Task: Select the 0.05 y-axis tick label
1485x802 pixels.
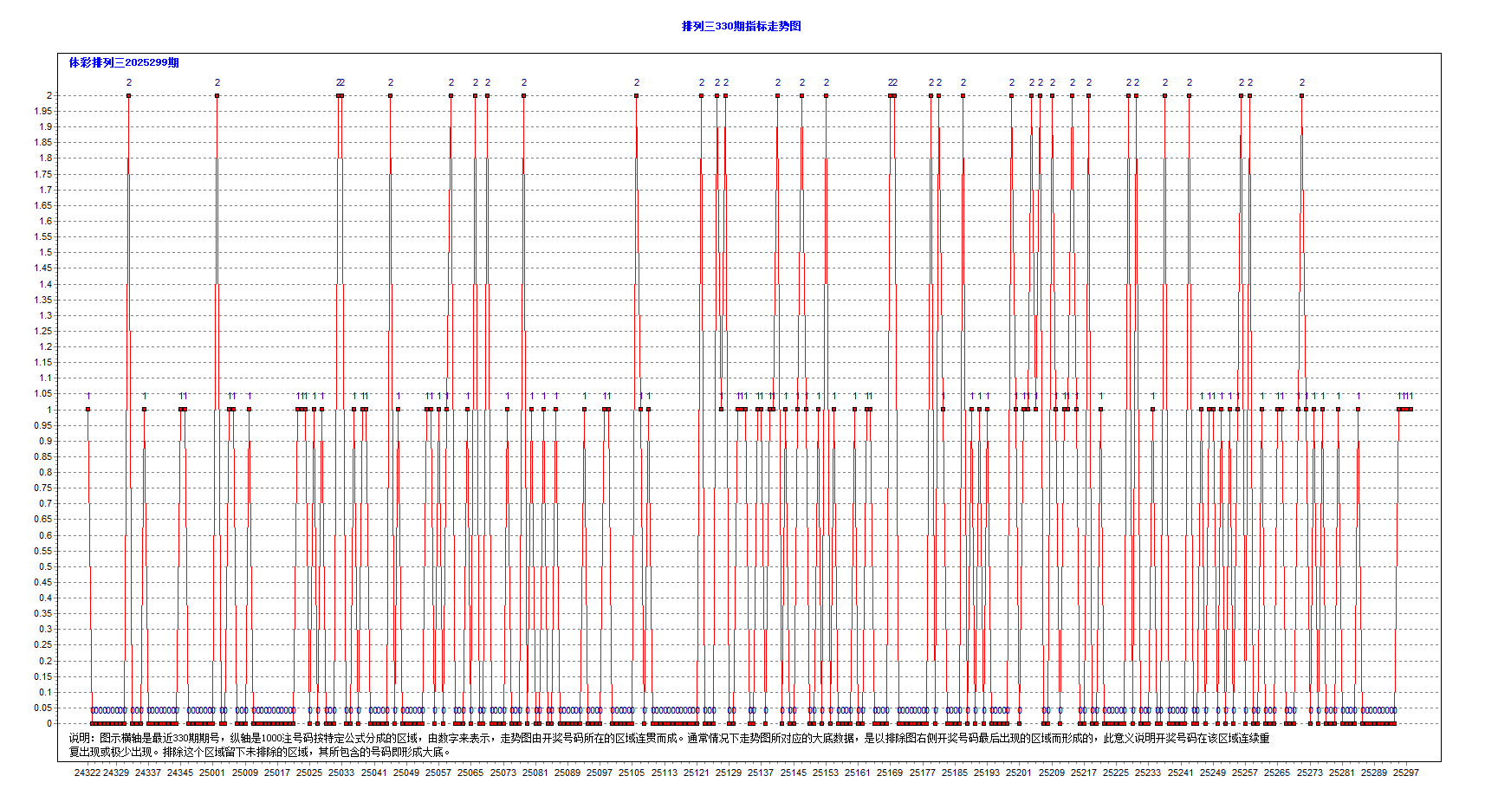Action: [x=42, y=708]
